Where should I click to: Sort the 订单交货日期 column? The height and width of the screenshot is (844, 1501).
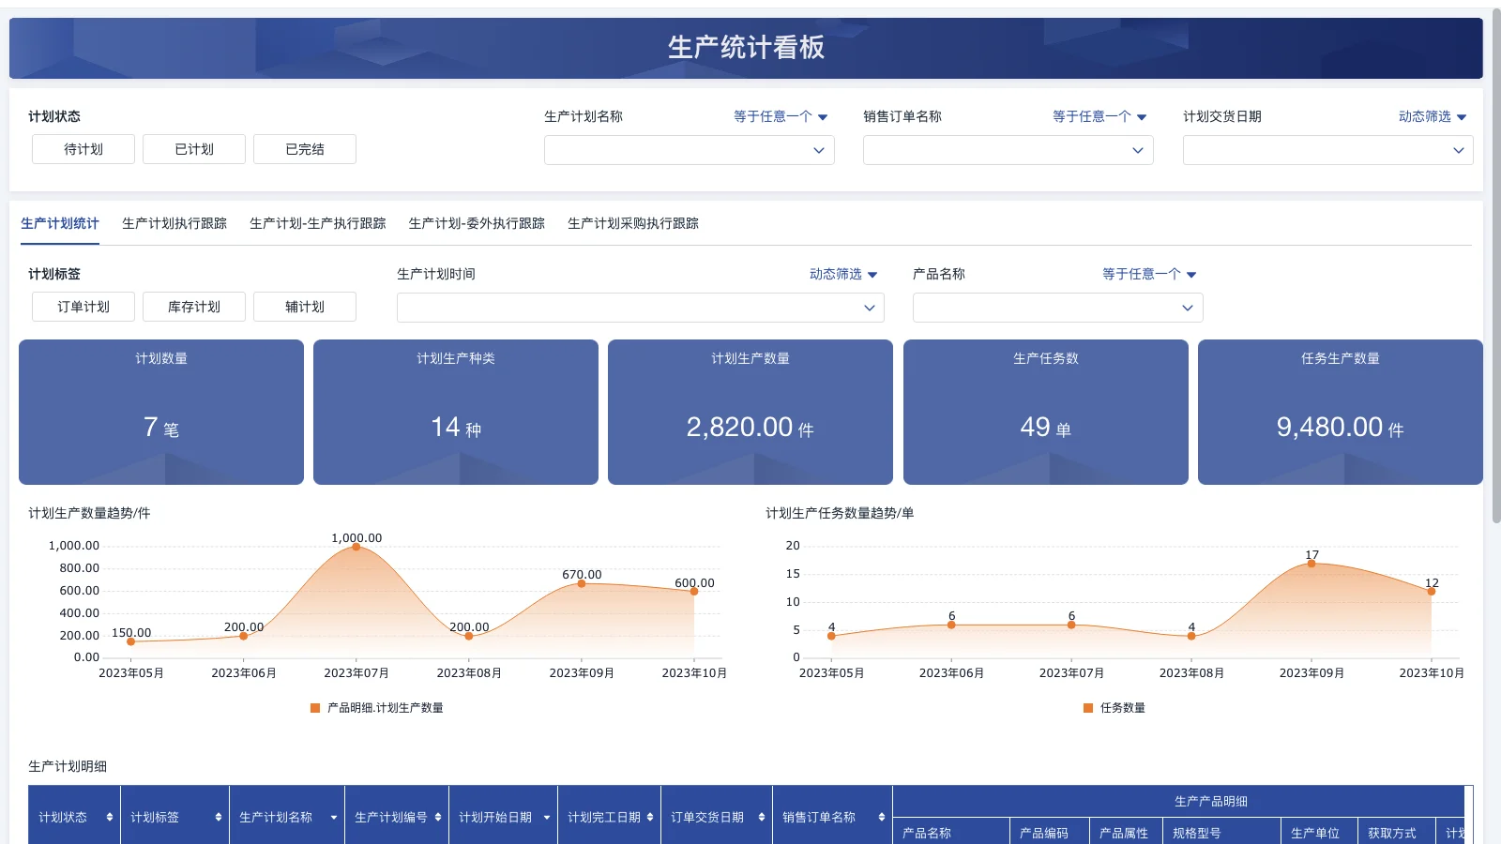click(760, 816)
